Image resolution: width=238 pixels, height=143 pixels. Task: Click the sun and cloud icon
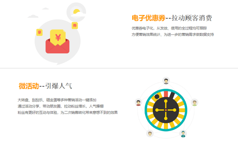[x=76, y=12]
